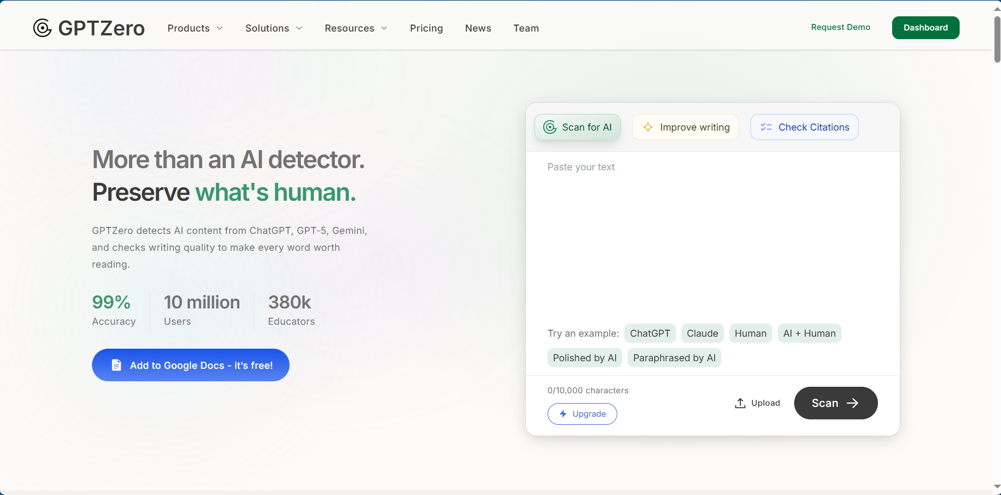This screenshot has width=1001, height=495.
Task: Click the arrow icon in Scan button
Action: click(852, 403)
